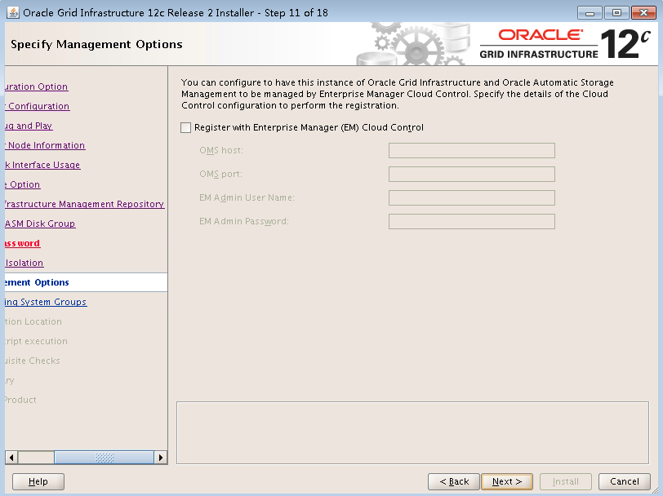Click the OMS host input field
The height and width of the screenshot is (496, 663).
pyautogui.click(x=471, y=150)
